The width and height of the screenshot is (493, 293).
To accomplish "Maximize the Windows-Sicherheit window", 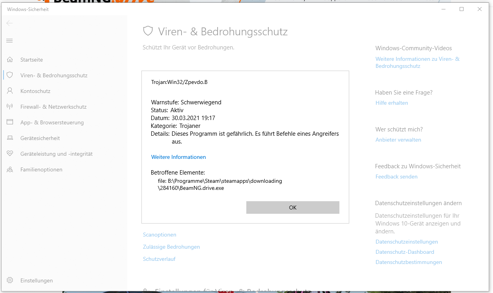I will point(462,9).
